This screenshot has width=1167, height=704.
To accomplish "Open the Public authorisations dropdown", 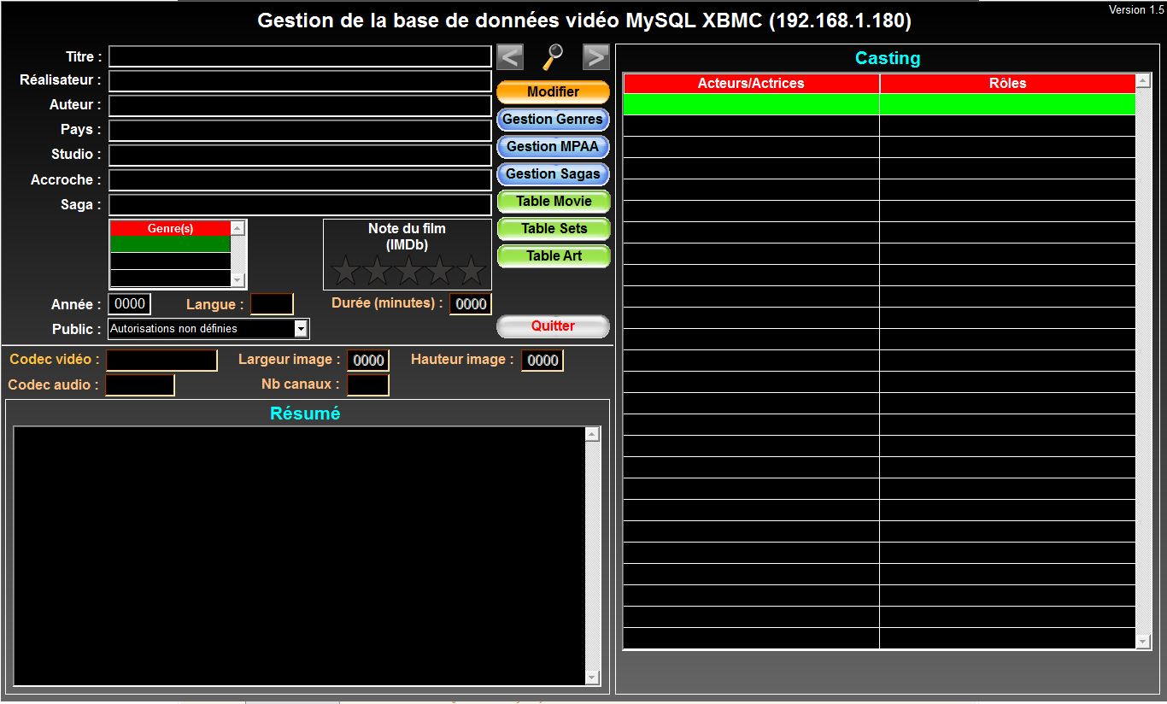I will tap(301, 329).
